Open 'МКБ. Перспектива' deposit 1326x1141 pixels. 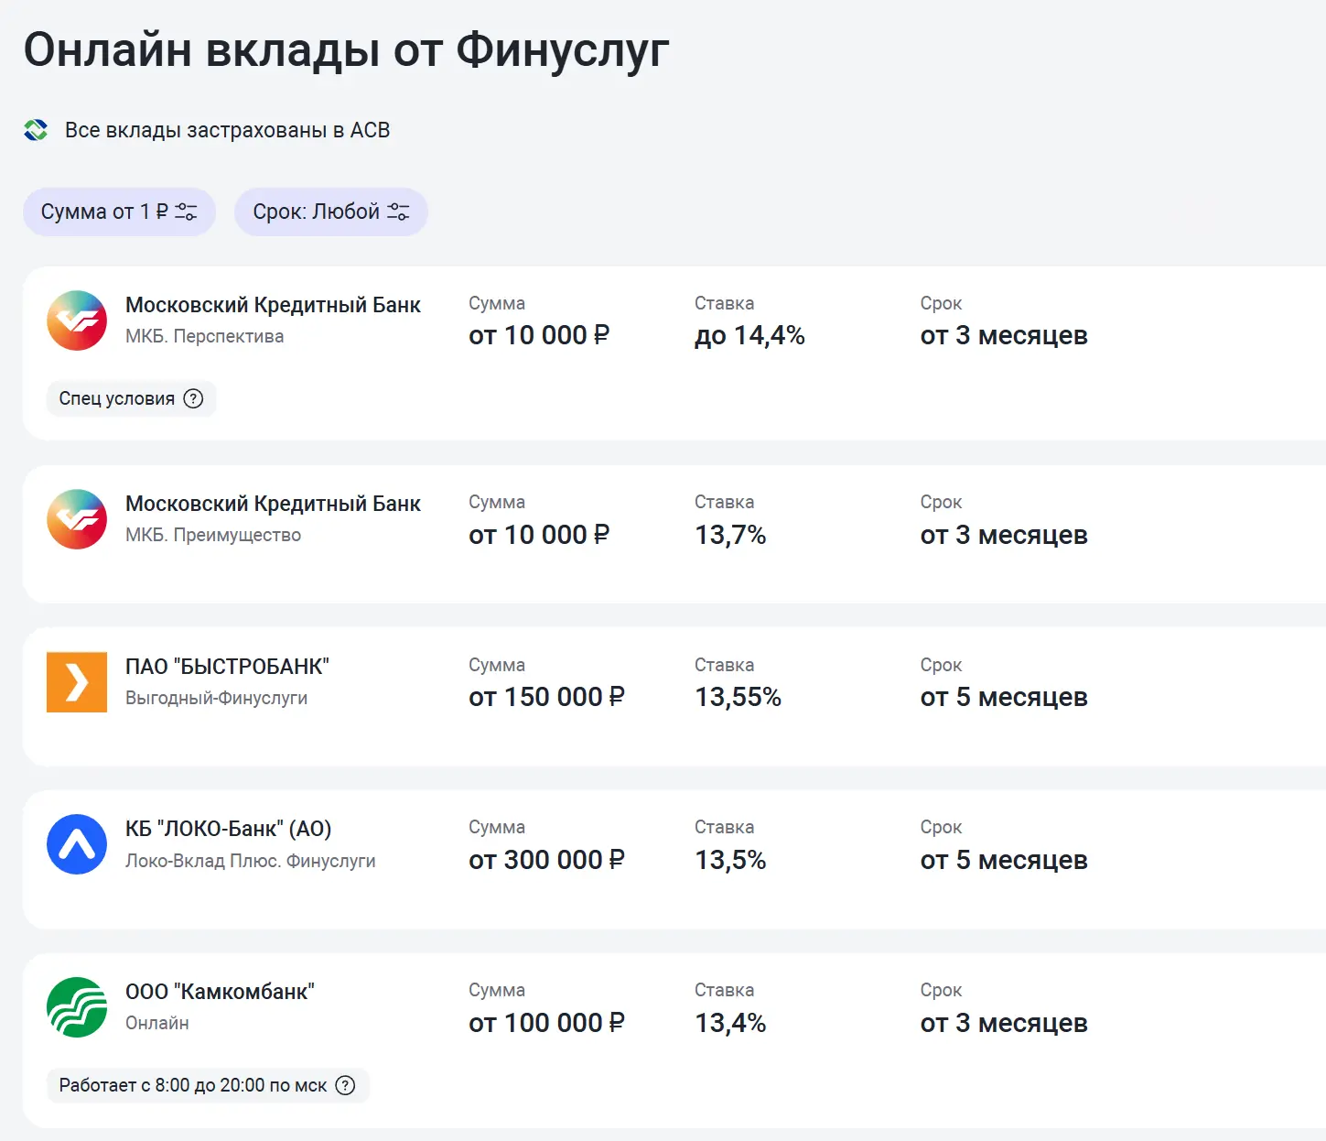tap(204, 336)
